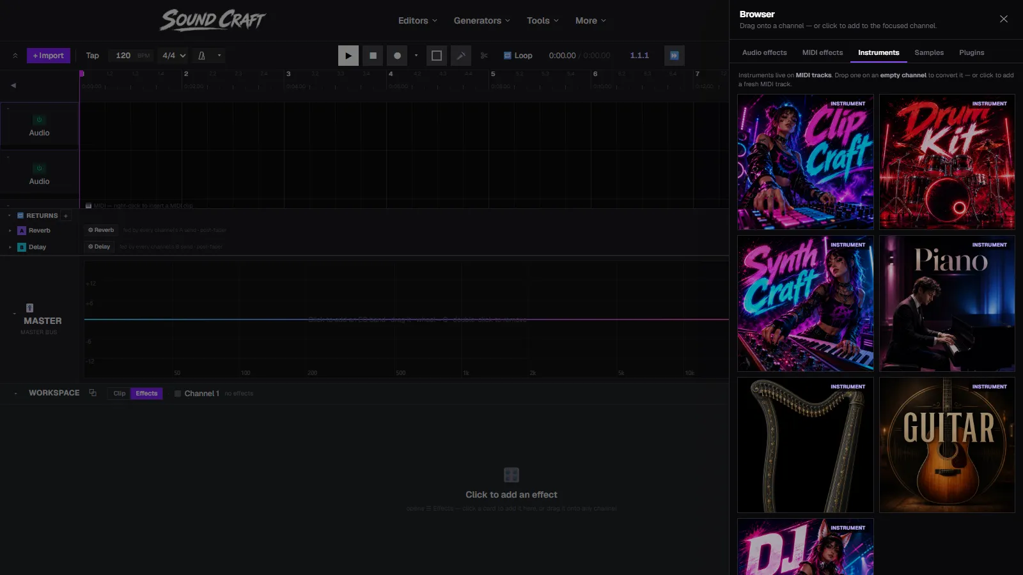Screen dimensions: 1023x575
Task: Open the metronome options dropdown arrow
Action: tap(219, 56)
